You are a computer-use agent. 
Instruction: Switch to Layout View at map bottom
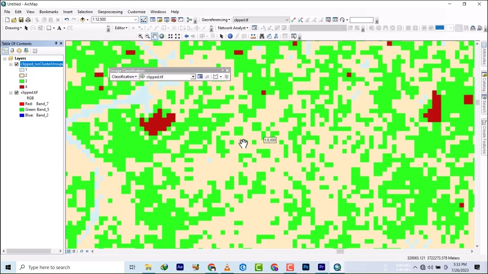(x=74, y=251)
